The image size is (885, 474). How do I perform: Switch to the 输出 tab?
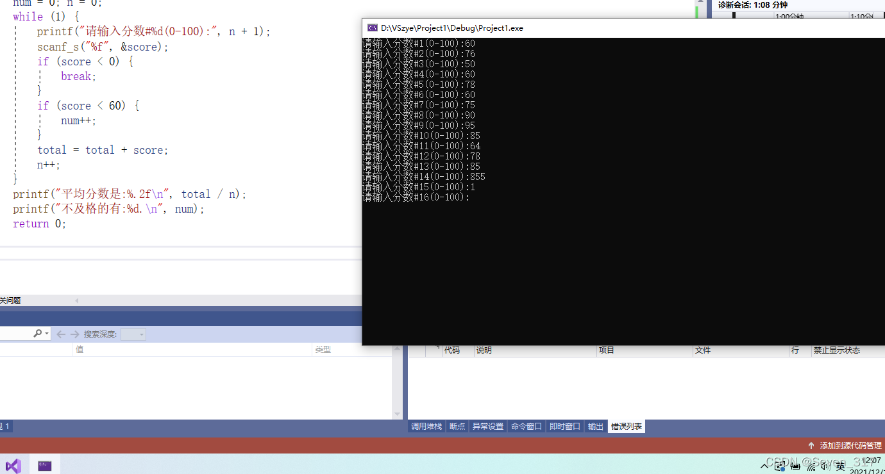tap(596, 426)
